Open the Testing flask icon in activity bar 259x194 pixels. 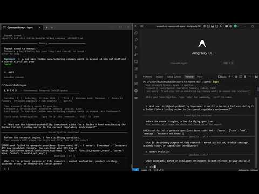point(136,76)
